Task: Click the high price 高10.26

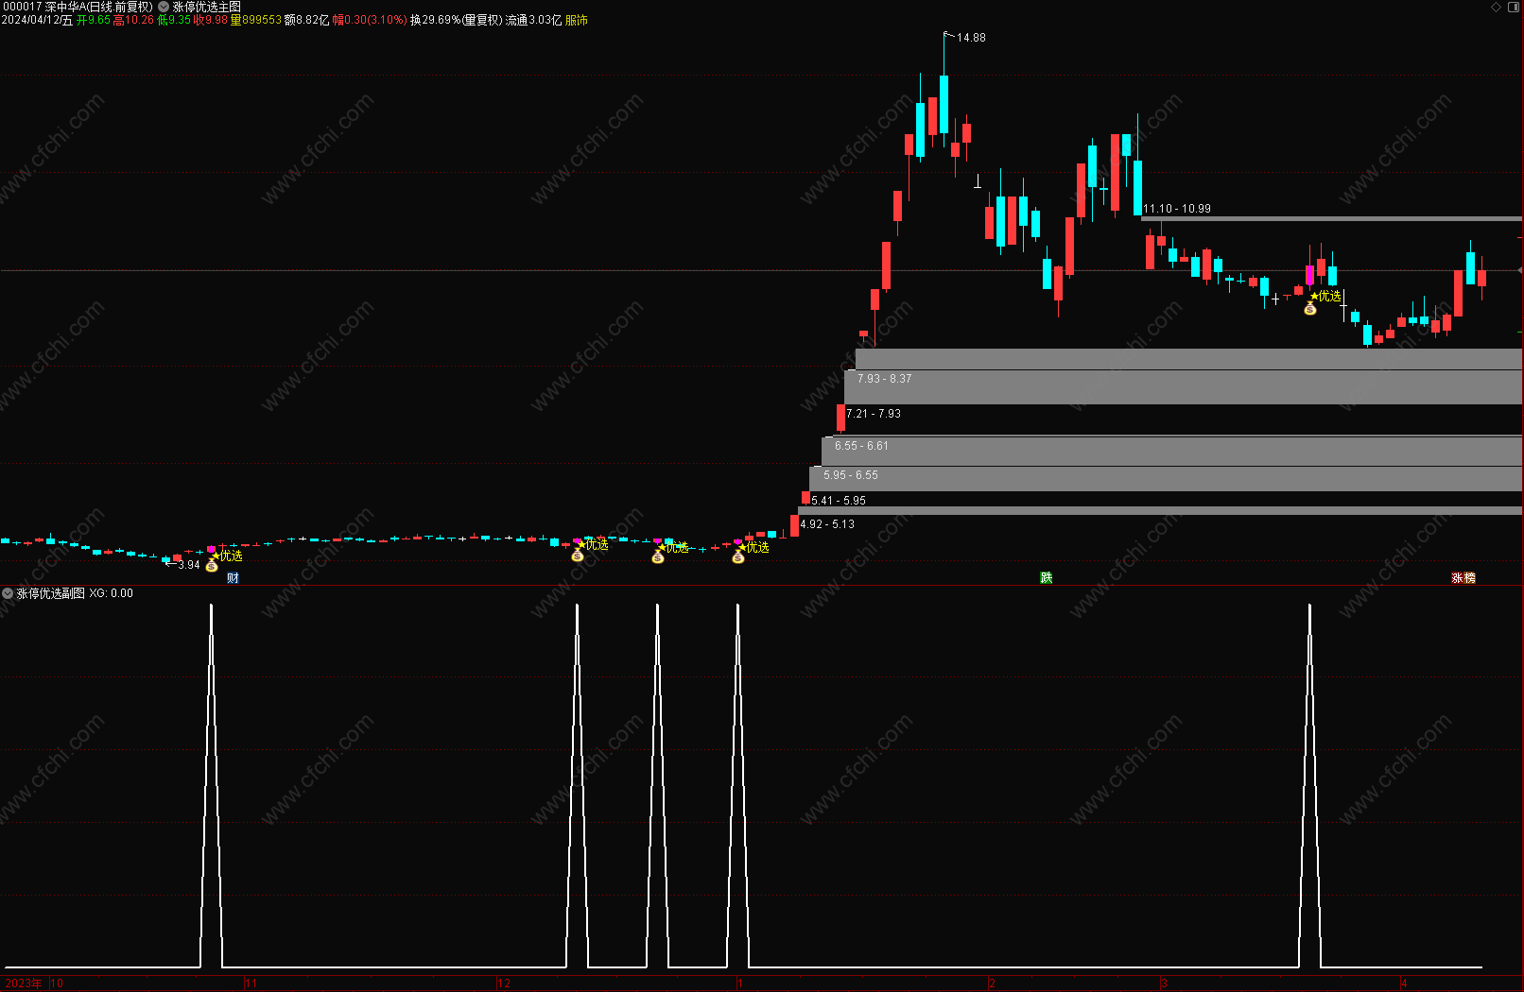Action: click(x=133, y=20)
